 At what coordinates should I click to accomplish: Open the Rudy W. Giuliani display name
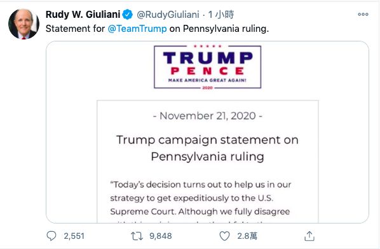pos(83,15)
